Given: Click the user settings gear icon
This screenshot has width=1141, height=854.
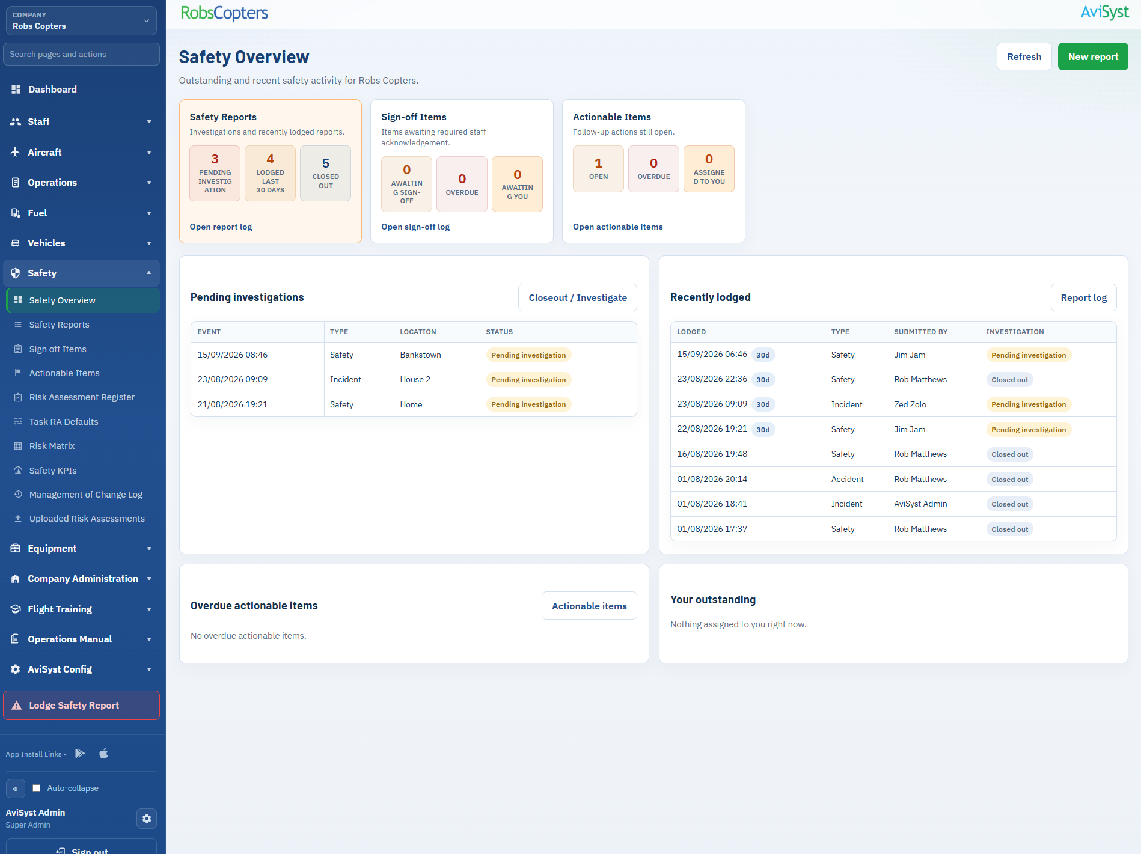Looking at the screenshot, I should (147, 819).
